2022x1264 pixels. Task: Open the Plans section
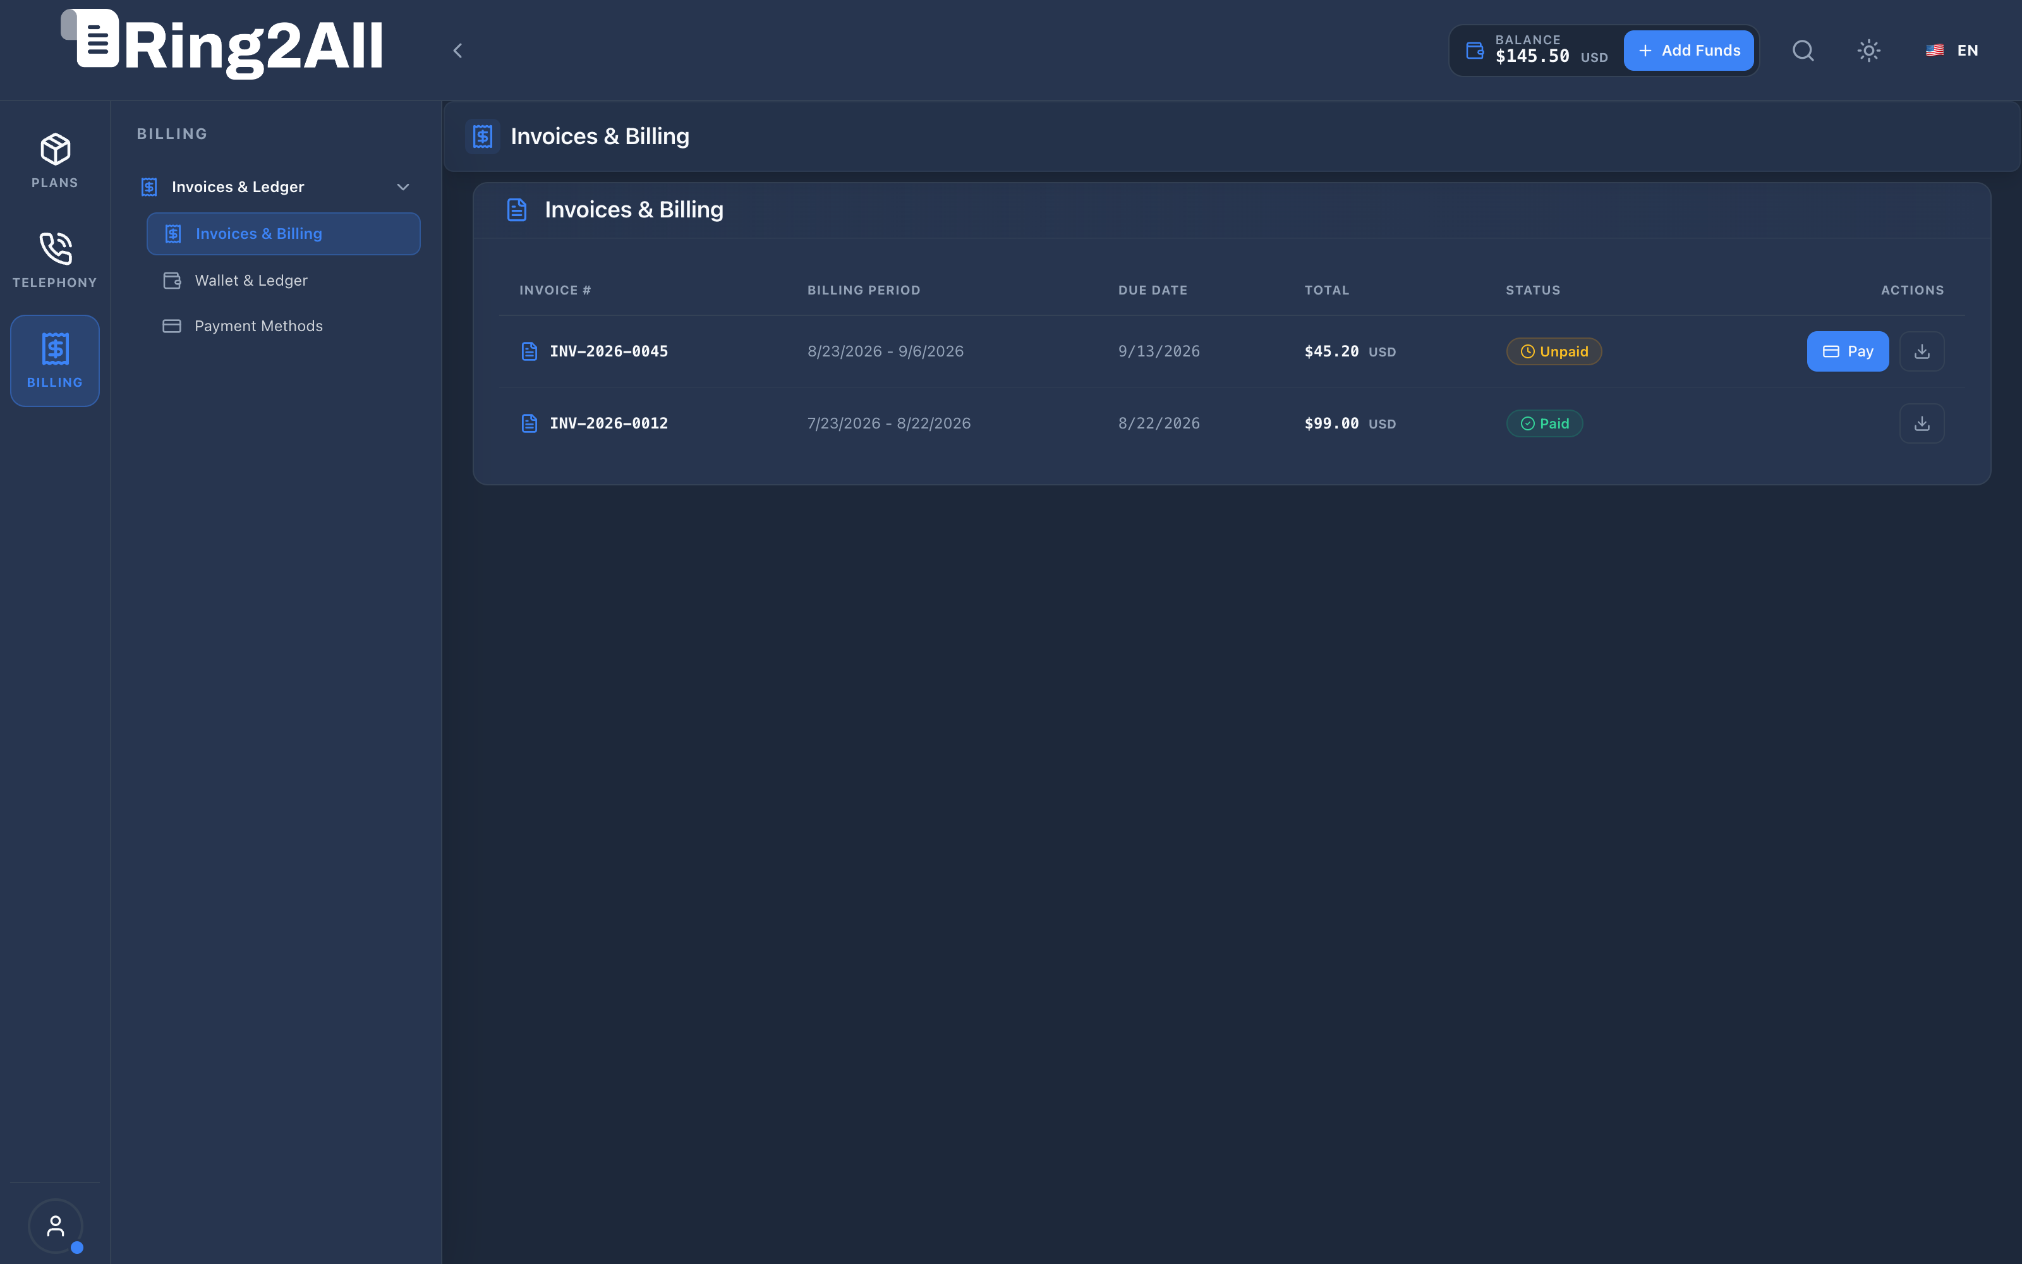pos(55,161)
